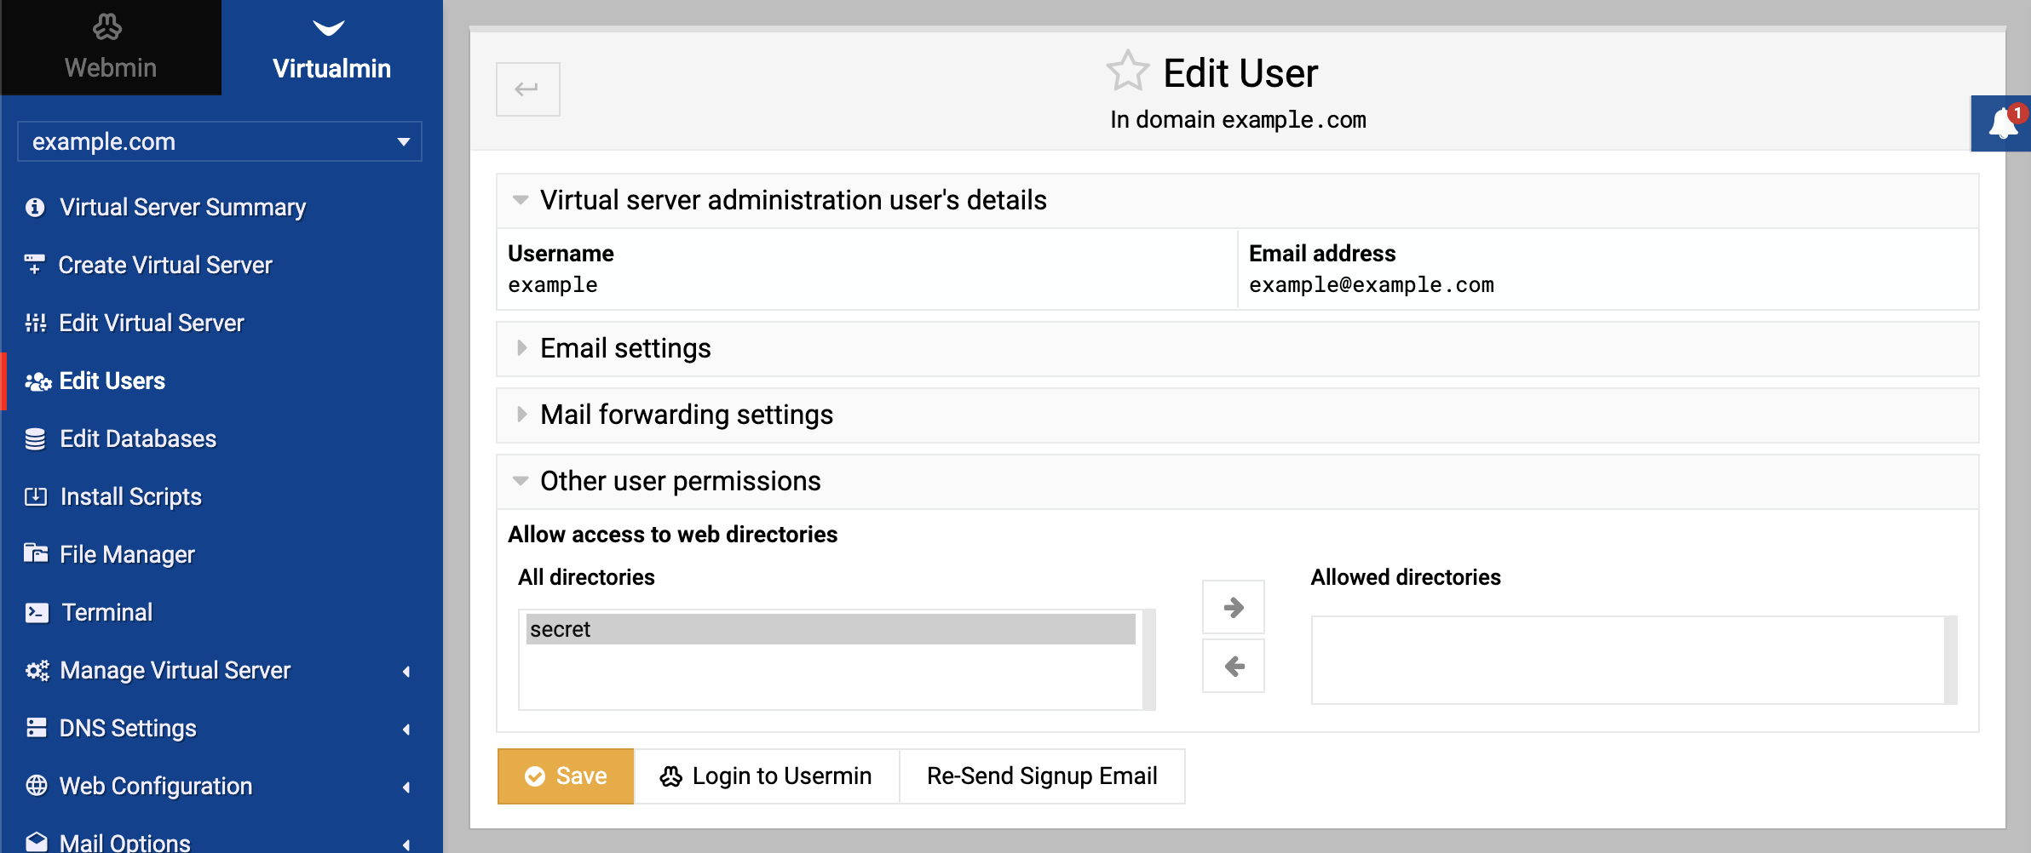This screenshot has height=853, width=2031.
Task: Expand the Email settings section
Action: (x=1237, y=348)
